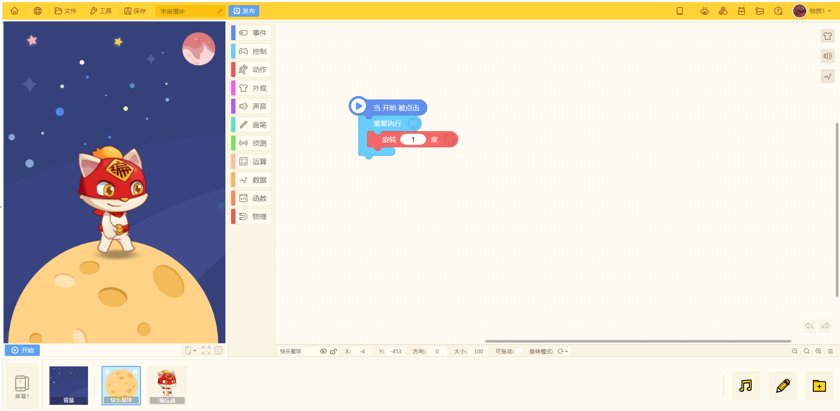The width and height of the screenshot is (840, 411).
Task: Click the blue 发布 publish button
Action: (x=244, y=11)
